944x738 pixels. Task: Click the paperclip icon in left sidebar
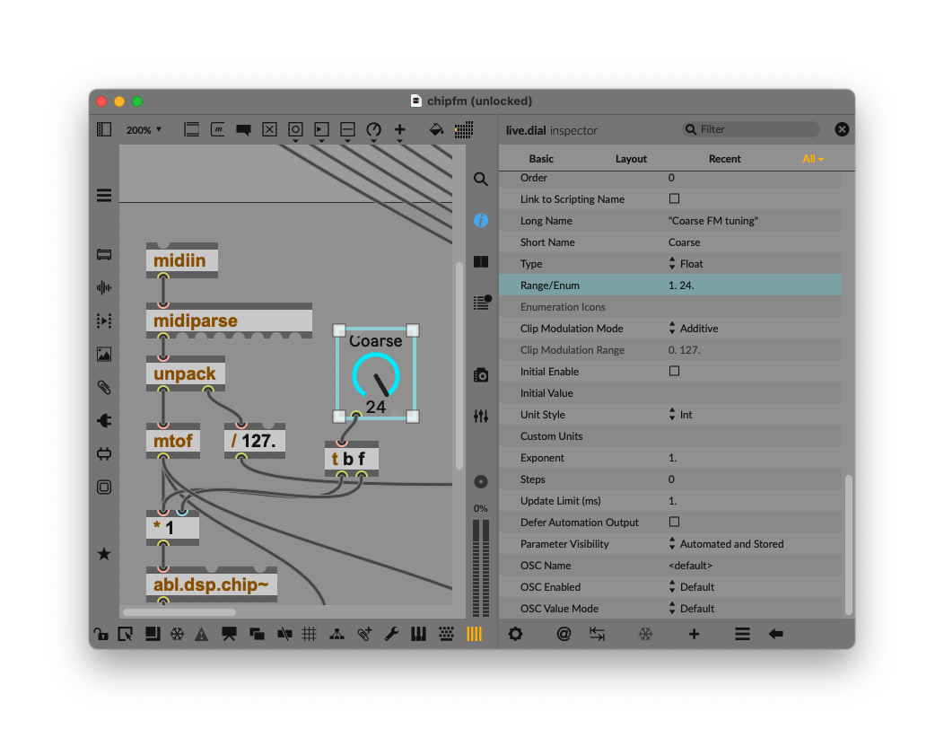pyautogui.click(x=104, y=387)
